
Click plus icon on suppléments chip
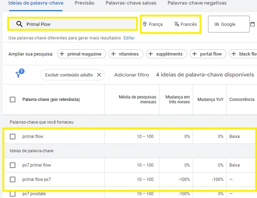click(x=151, y=54)
